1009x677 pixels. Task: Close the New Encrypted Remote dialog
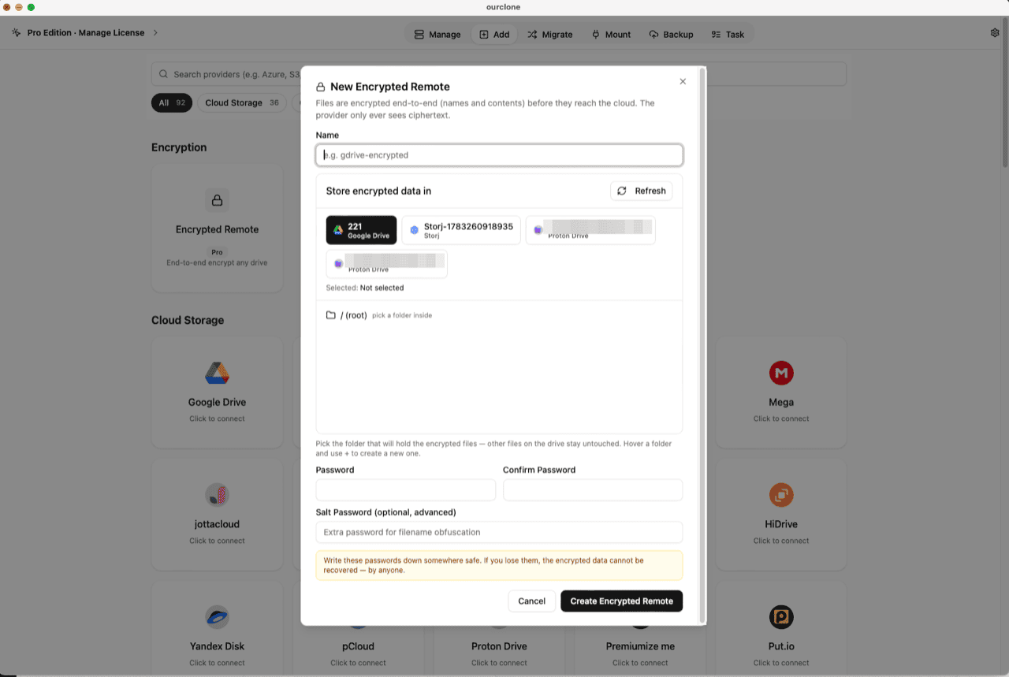pos(683,81)
